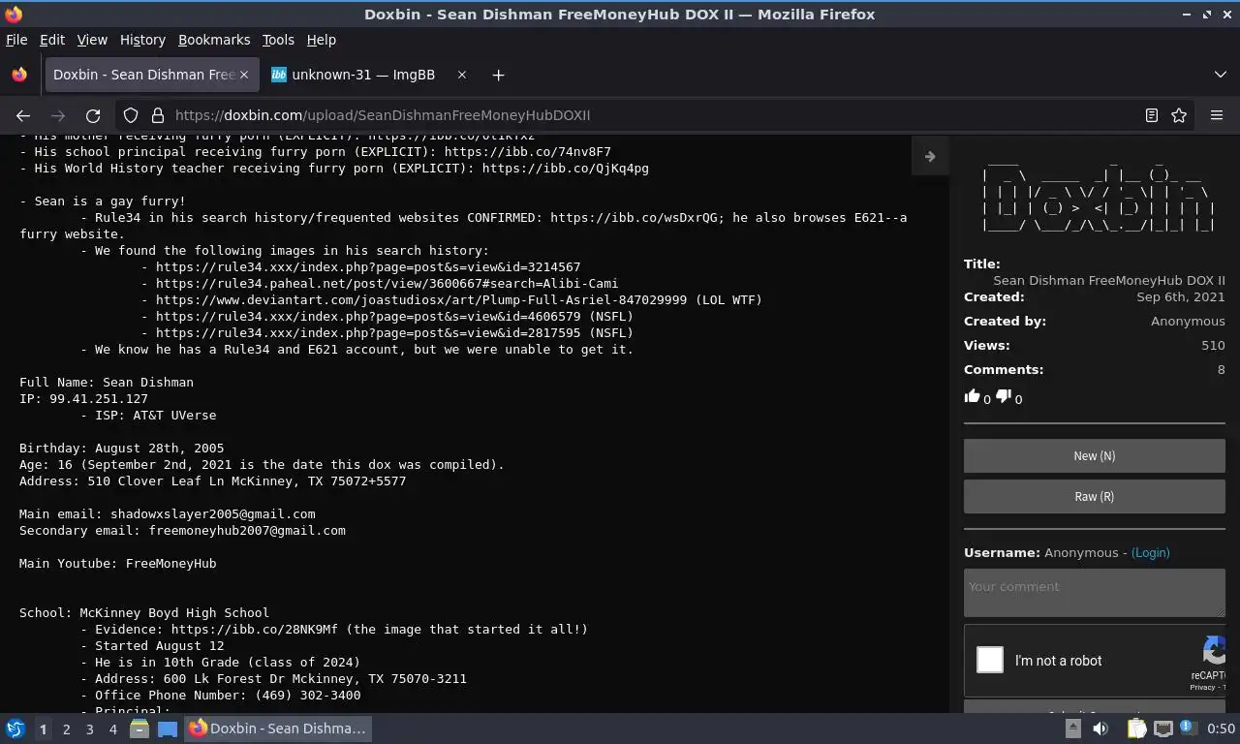
Task: Click the 'Comments:' label in the sidebar
Action: 1004,369
